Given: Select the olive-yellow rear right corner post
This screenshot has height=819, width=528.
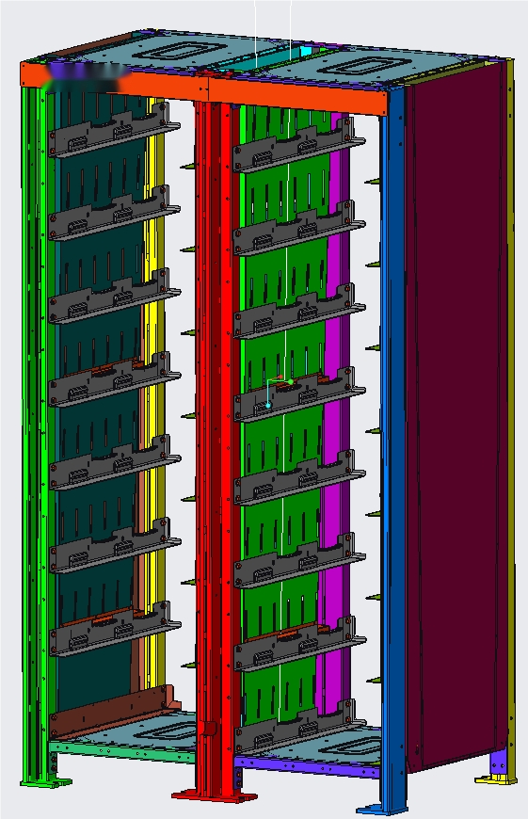Looking at the screenshot, I should click(x=510, y=418).
